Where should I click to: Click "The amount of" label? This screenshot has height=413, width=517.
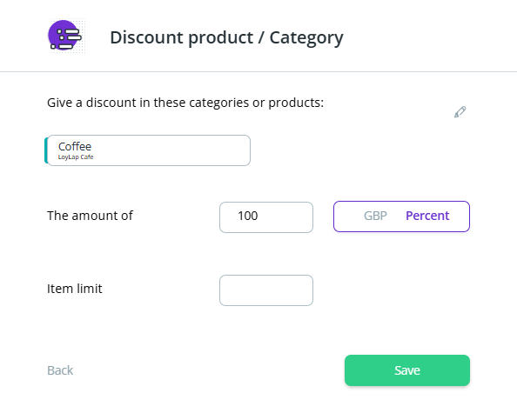[90, 216]
